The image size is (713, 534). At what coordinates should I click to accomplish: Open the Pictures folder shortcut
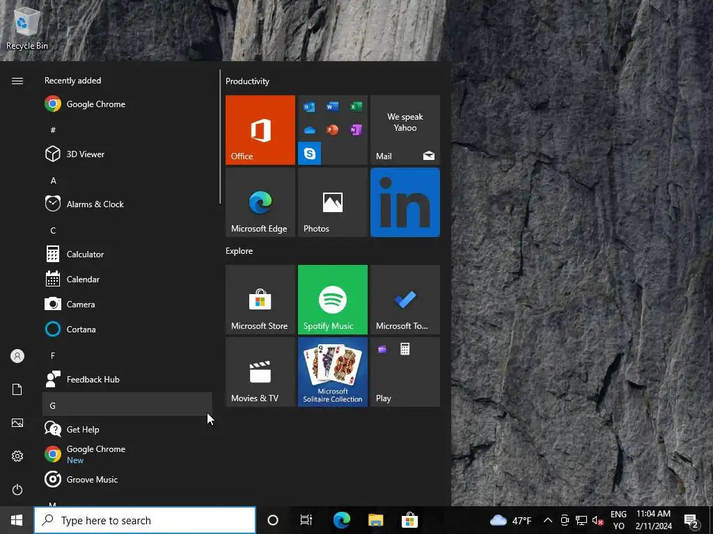(x=17, y=423)
